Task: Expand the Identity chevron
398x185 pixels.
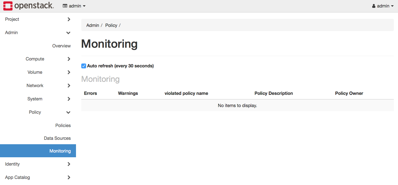Action: coord(69,164)
